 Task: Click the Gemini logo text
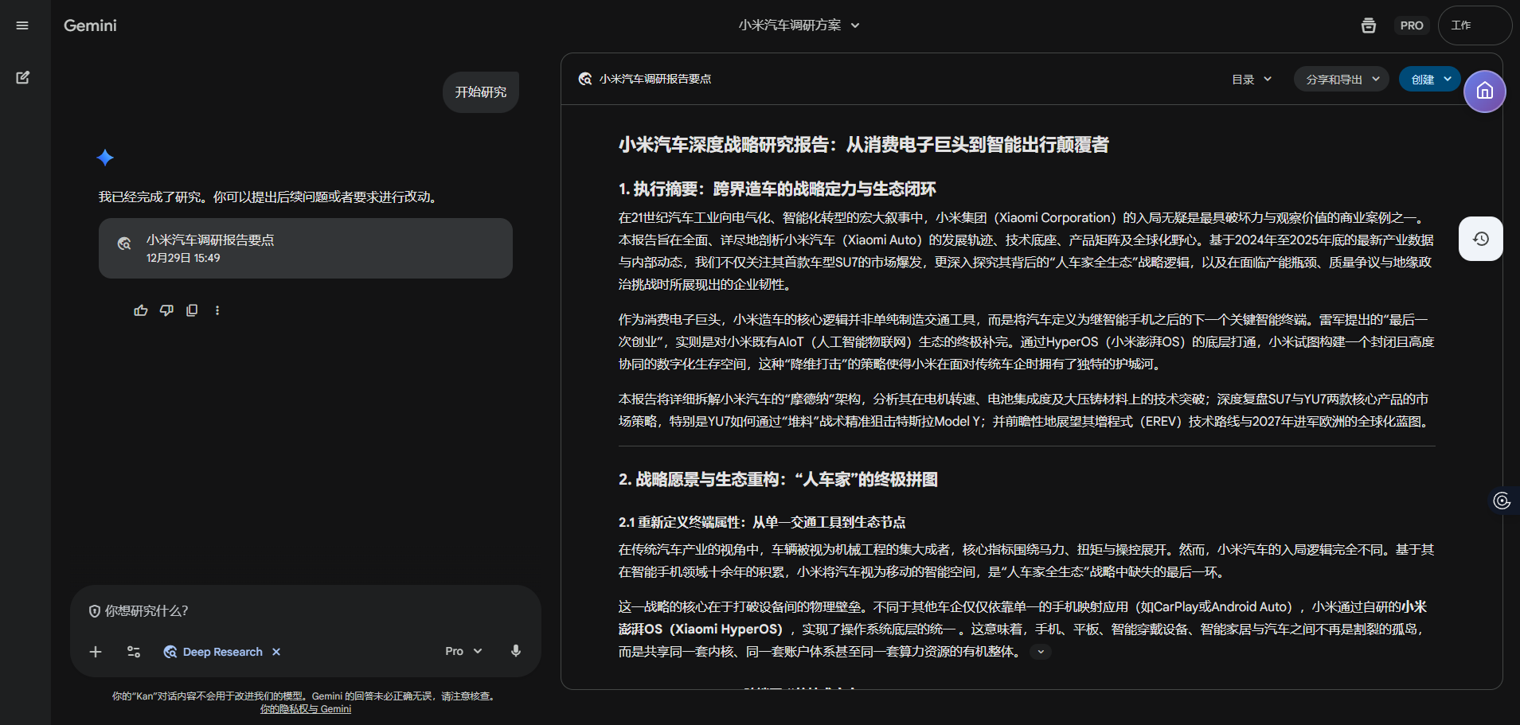pos(90,25)
